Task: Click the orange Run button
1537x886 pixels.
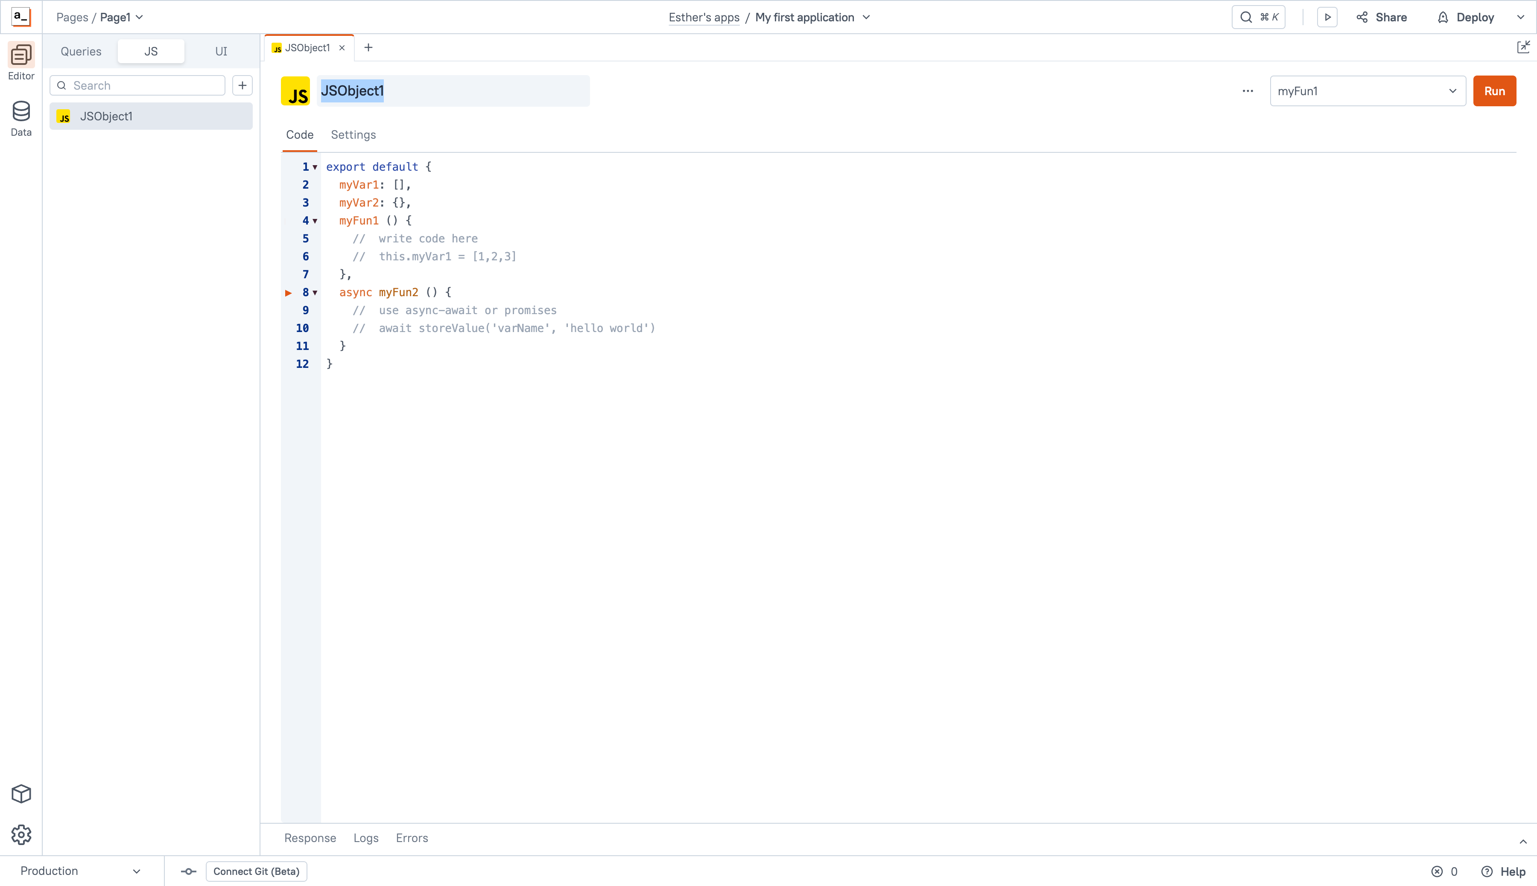Action: (x=1494, y=90)
